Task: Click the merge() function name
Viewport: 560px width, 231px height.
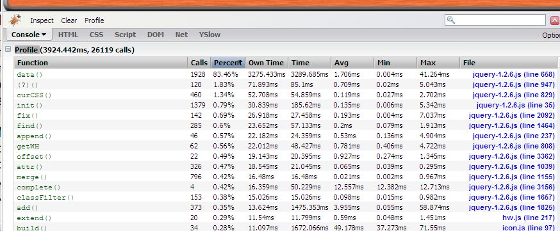Action: tap(32, 177)
